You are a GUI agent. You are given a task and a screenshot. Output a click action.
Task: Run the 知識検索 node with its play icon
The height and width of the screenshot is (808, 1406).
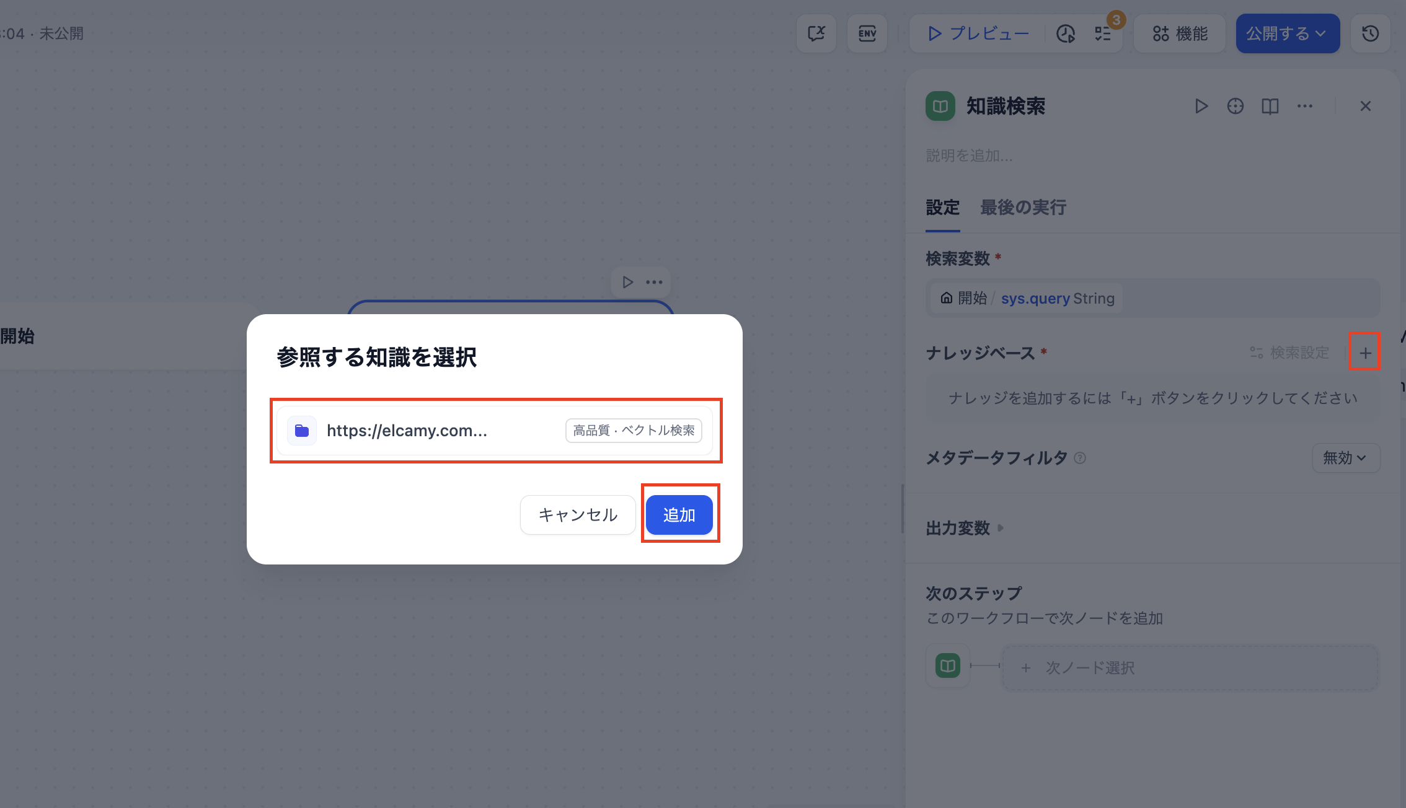click(1201, 106)
